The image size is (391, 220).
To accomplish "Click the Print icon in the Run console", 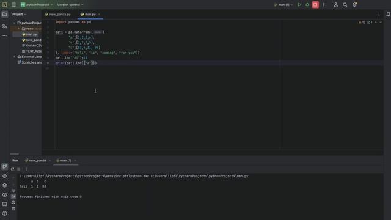I will 13,202.
